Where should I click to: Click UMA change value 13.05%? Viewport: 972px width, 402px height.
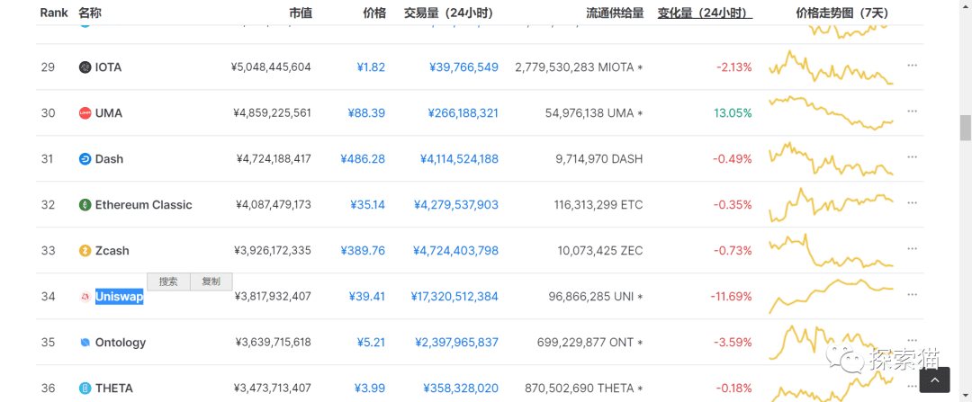pos(733,113)
